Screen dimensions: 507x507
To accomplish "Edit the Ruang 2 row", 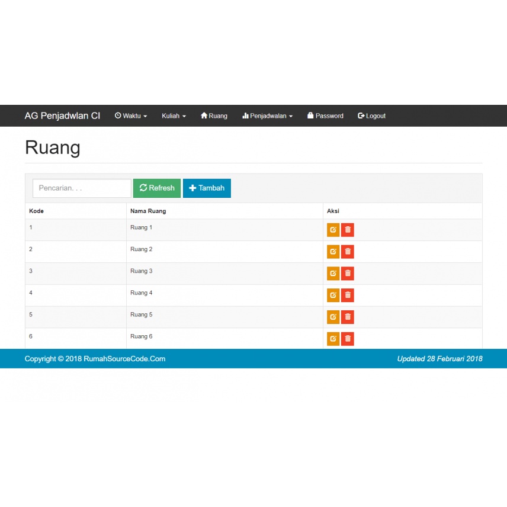I will (333, 252).
